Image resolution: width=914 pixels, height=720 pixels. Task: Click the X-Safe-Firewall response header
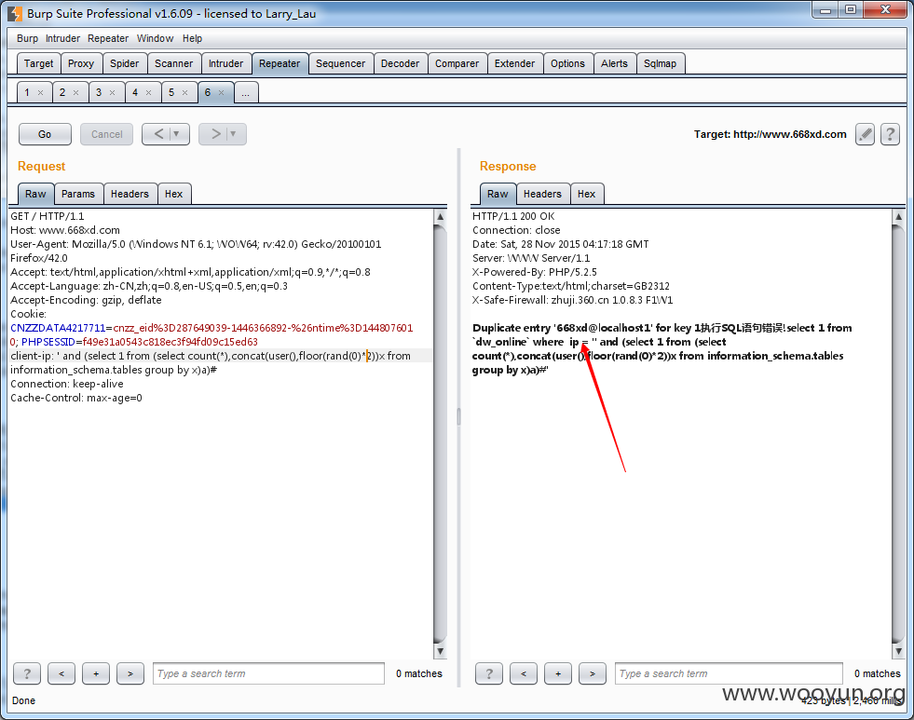coord(572,300)
